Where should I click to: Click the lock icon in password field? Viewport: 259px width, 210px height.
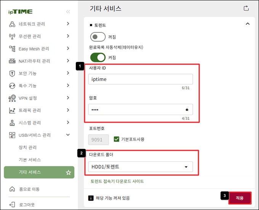pos(187,109)
